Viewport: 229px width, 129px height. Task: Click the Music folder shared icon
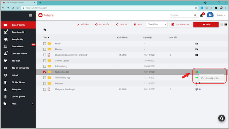click(x=197, y=44)
